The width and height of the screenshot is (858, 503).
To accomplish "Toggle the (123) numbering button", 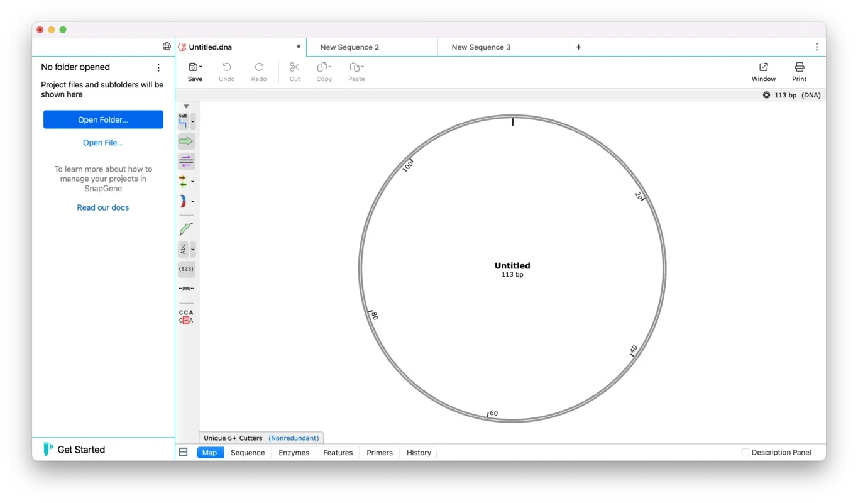I will click(186, 269).
